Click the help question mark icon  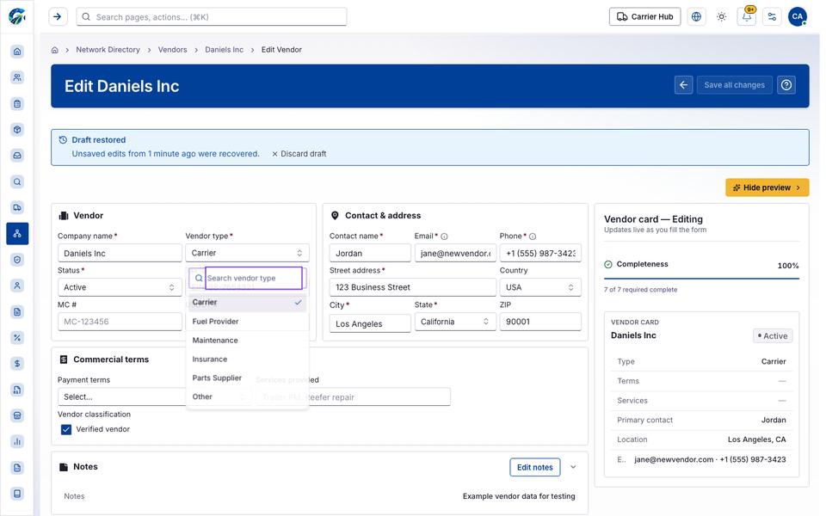(x=786, y=85)
